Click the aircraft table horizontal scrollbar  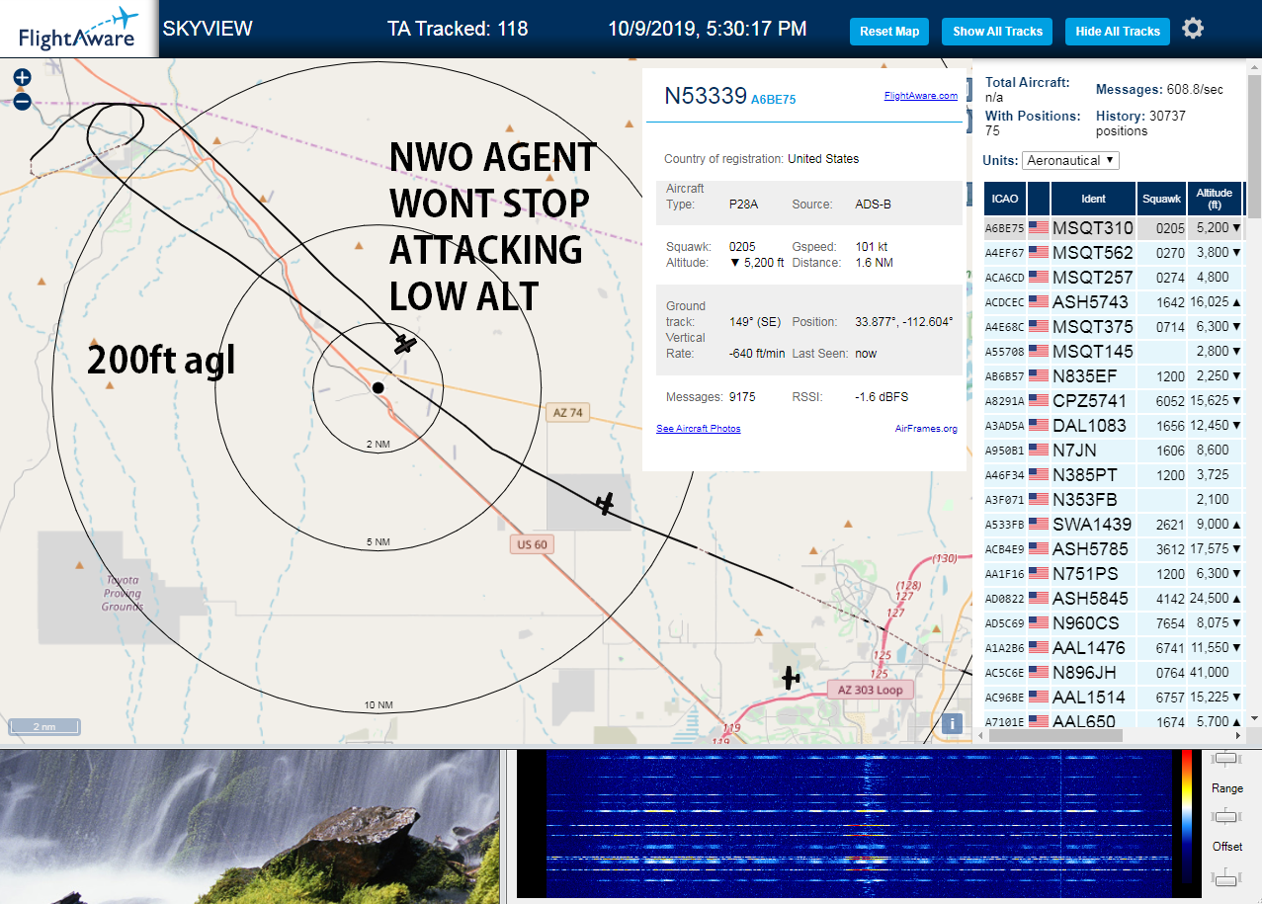tap(1057, 735)
